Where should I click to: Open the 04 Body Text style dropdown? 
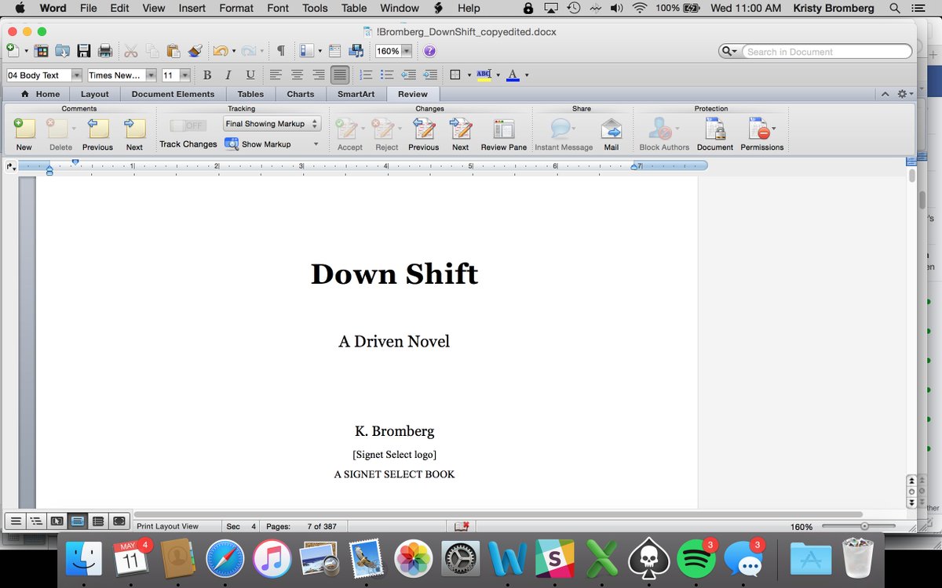click(x=77, y=75)
